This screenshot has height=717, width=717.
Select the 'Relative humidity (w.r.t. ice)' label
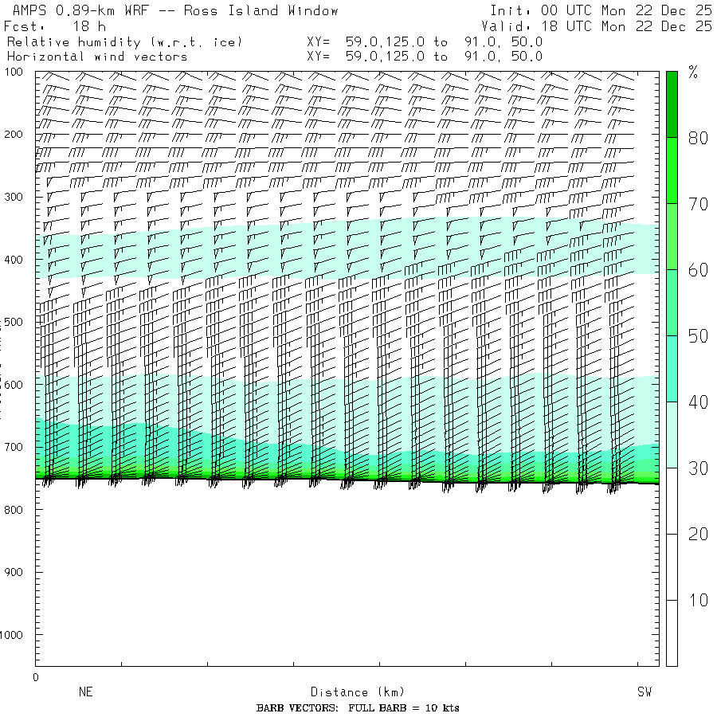124,41
